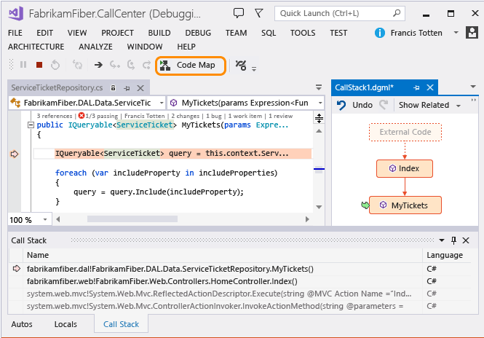Viewport: 484px width, 338px height.
Task: Open the feedback speech bubble icon
Action: 238,13
